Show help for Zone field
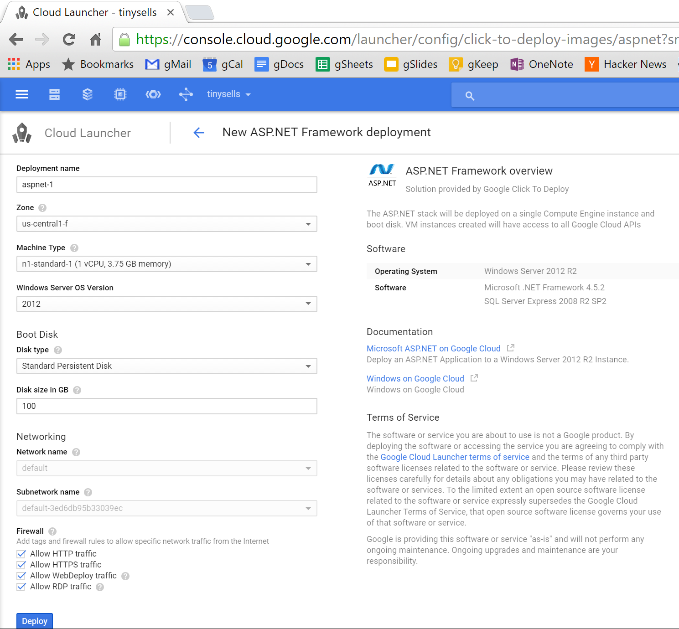679x629 pixels. pos(42,208)
